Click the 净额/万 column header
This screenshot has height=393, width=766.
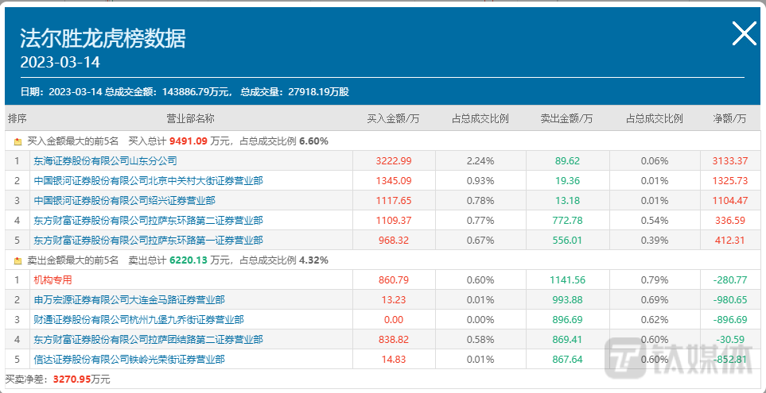(x=729, y=118)
